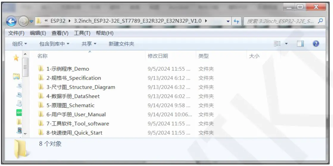This screenshot has height=166, width=333.
Task: Click the 9/14/2024 10:06 date of User_Manual
Action: coord(170,115)
